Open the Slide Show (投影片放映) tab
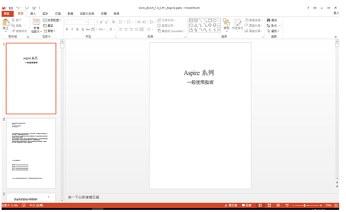Viewport: 346px width, 212px height. 87,13
